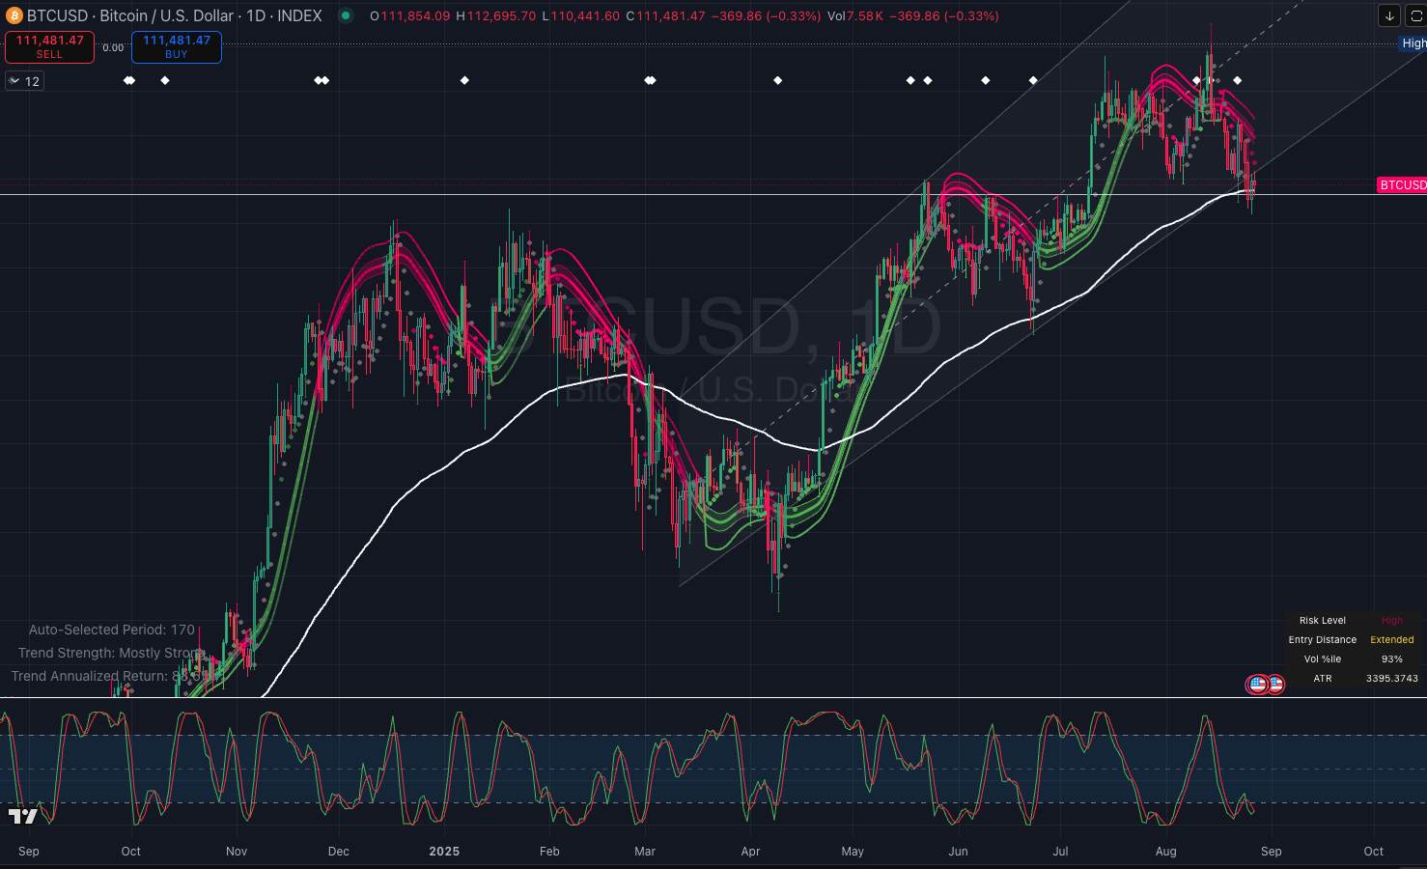Click the rightmost US flag economic event icon
The image size is (1427, 869).
pos(1275,685)
